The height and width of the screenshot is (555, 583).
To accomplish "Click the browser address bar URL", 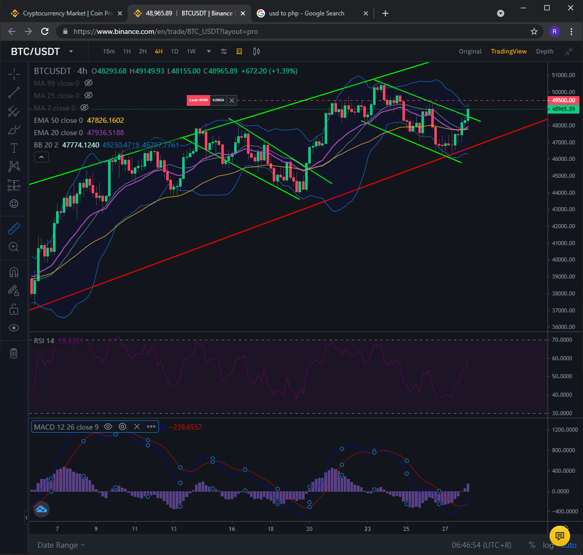I will (x=166, y=31).
